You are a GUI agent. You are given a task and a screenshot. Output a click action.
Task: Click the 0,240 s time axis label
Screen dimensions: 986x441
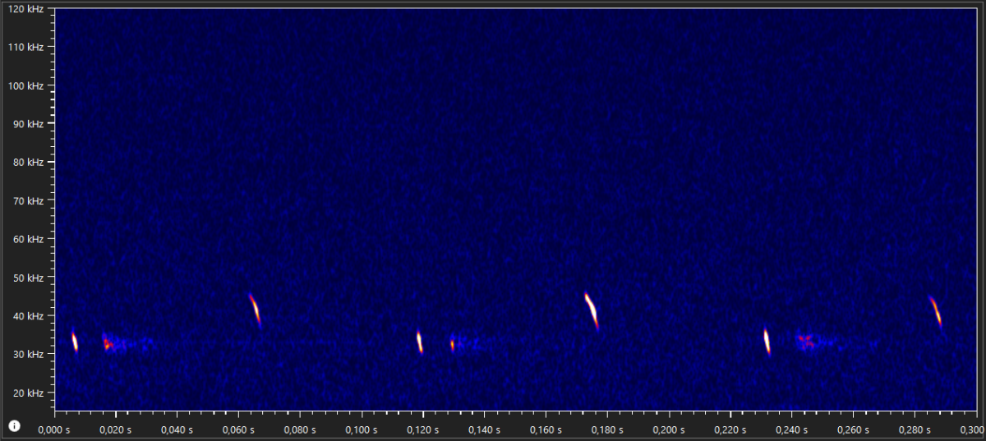[790, 430]
